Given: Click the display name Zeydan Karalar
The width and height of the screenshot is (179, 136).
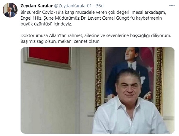Looking at the screenshot, I should point(36,6).
